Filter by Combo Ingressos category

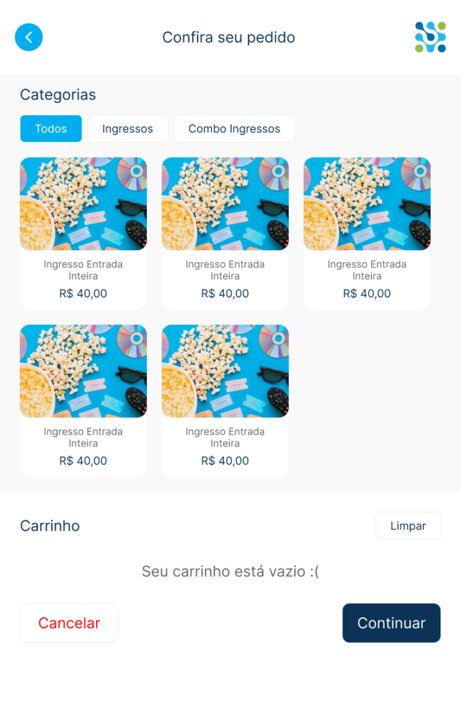tap(234, 129)
